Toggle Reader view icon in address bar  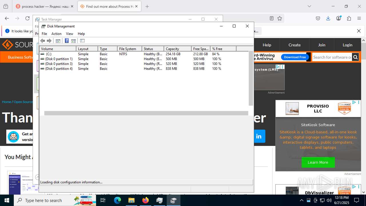pyautogui.click(x=272, y=18)
